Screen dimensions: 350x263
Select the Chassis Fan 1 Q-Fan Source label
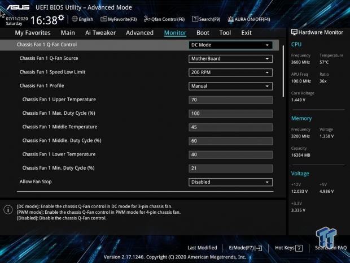(49, 58)
